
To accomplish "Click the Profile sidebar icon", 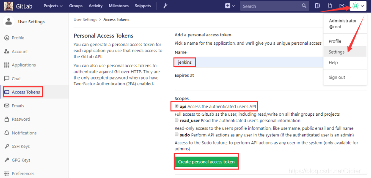I will (x=7, y=38).
